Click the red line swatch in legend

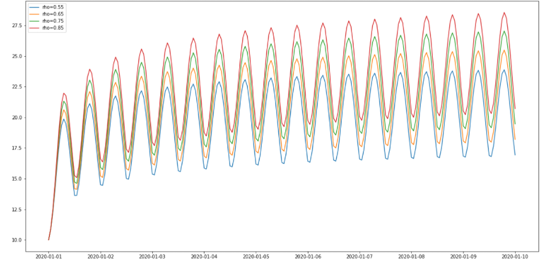[35, 28]
